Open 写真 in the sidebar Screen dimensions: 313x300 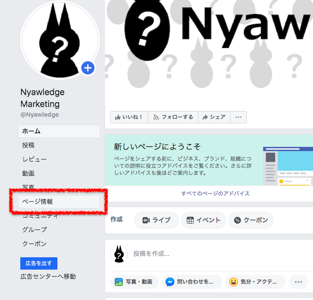28,186
